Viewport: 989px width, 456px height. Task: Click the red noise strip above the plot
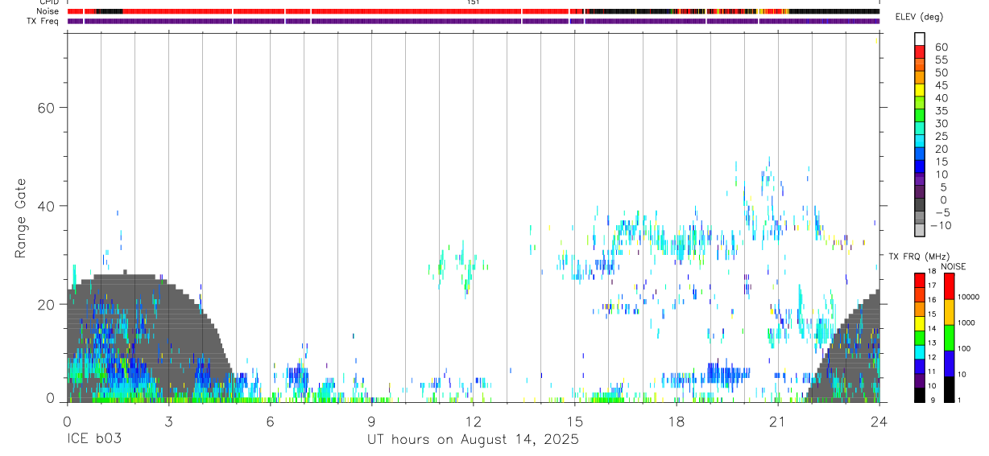coord(473,11)
